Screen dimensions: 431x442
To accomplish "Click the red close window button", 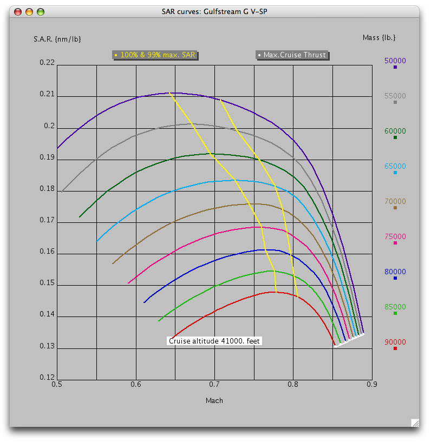I will point(18,12).
